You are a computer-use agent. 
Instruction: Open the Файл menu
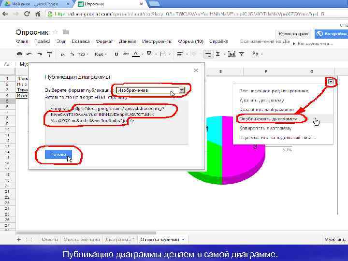22,42
